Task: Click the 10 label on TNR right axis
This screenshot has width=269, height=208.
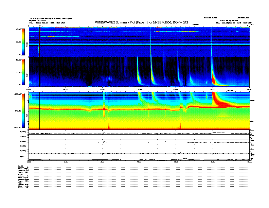Action: [x=253, y=121]
